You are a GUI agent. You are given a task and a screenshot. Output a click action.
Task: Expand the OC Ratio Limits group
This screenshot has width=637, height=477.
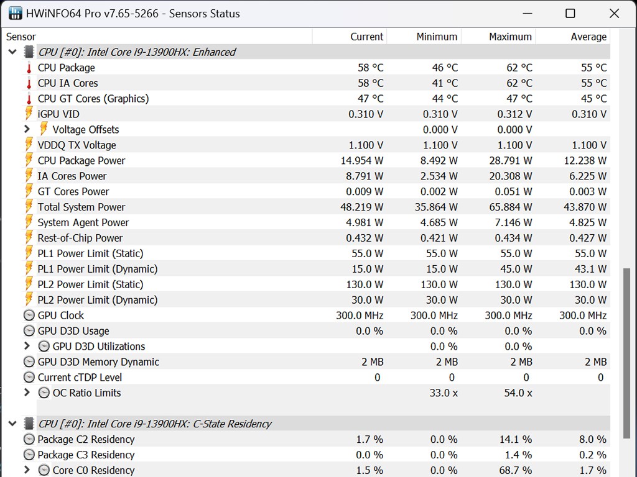(27, 393)
